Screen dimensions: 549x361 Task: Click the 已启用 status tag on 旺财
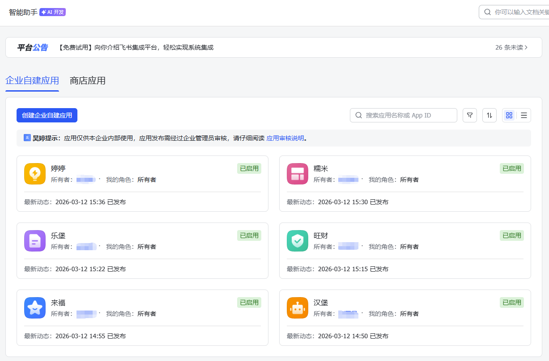[512, 235]
